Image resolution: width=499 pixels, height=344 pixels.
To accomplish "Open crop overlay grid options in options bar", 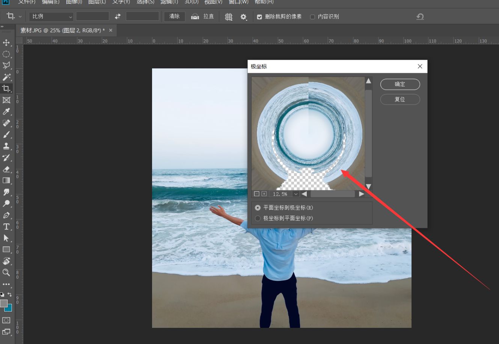I will click(x=229, y=17).
